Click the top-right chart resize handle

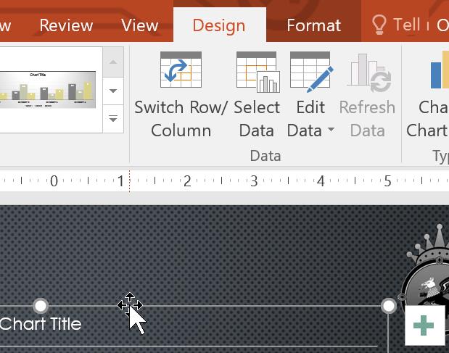[x=389, y=306]
